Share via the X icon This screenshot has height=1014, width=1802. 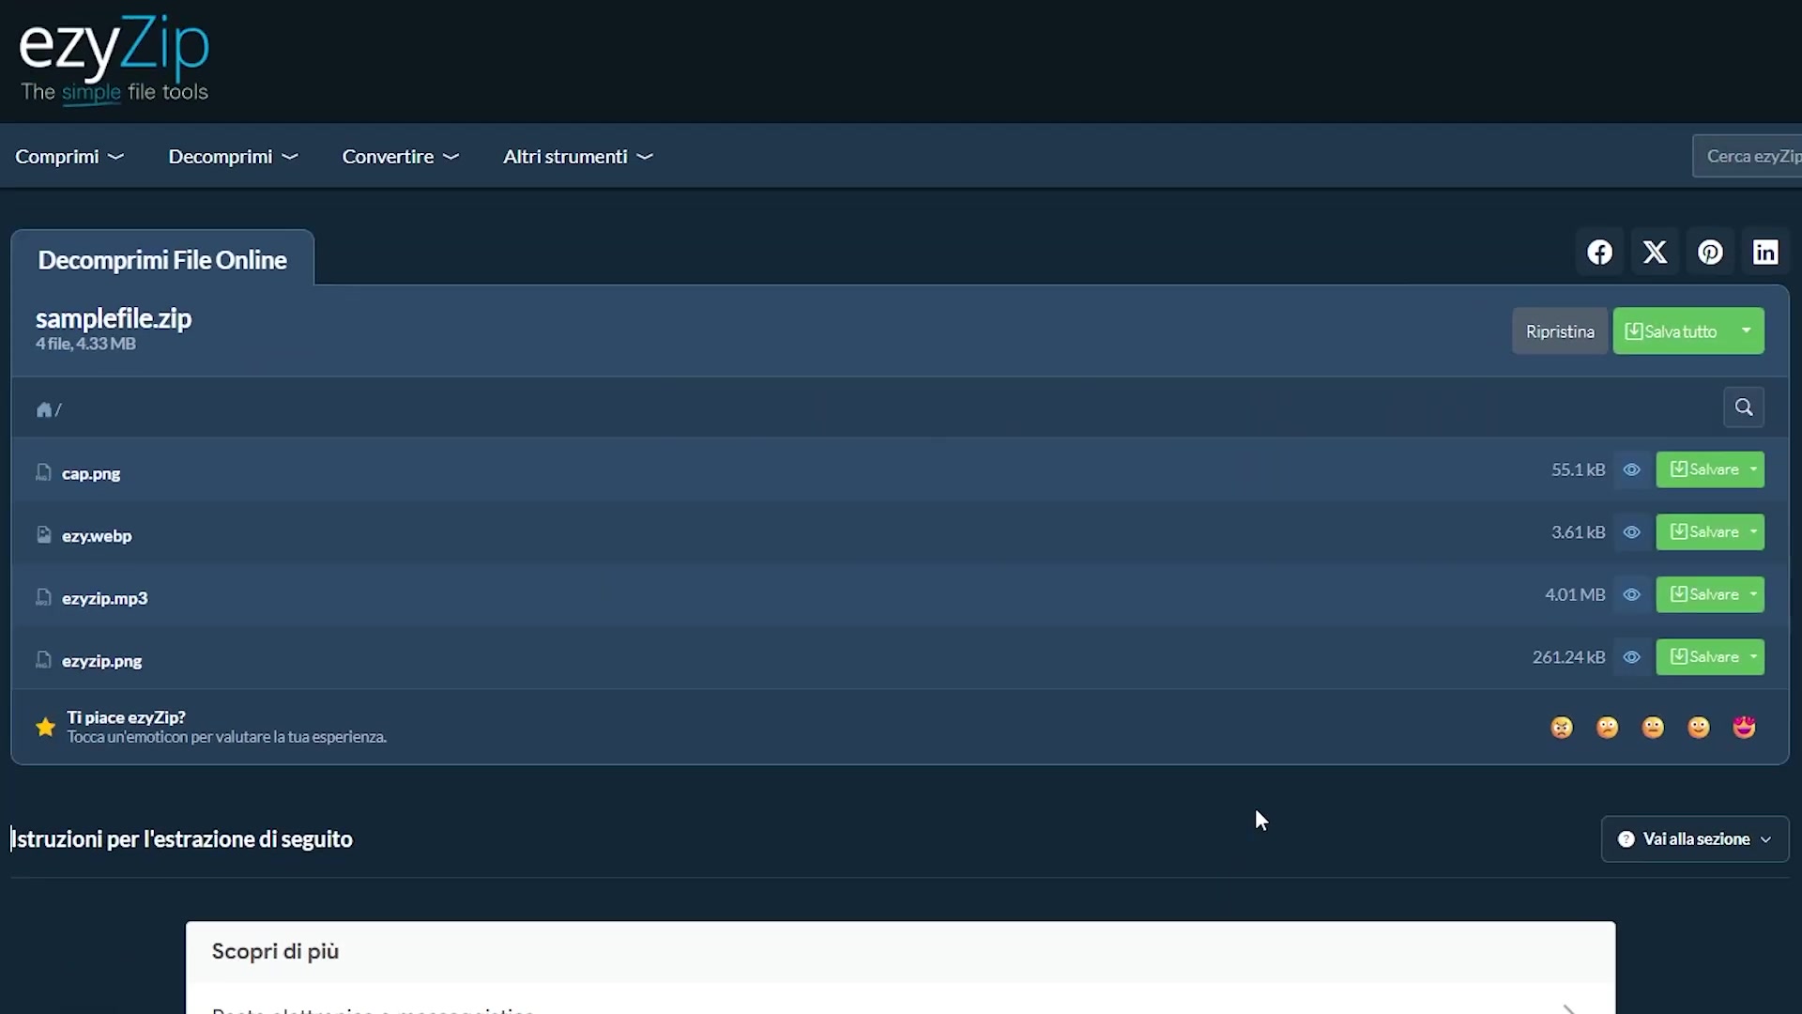point(1655,253)
